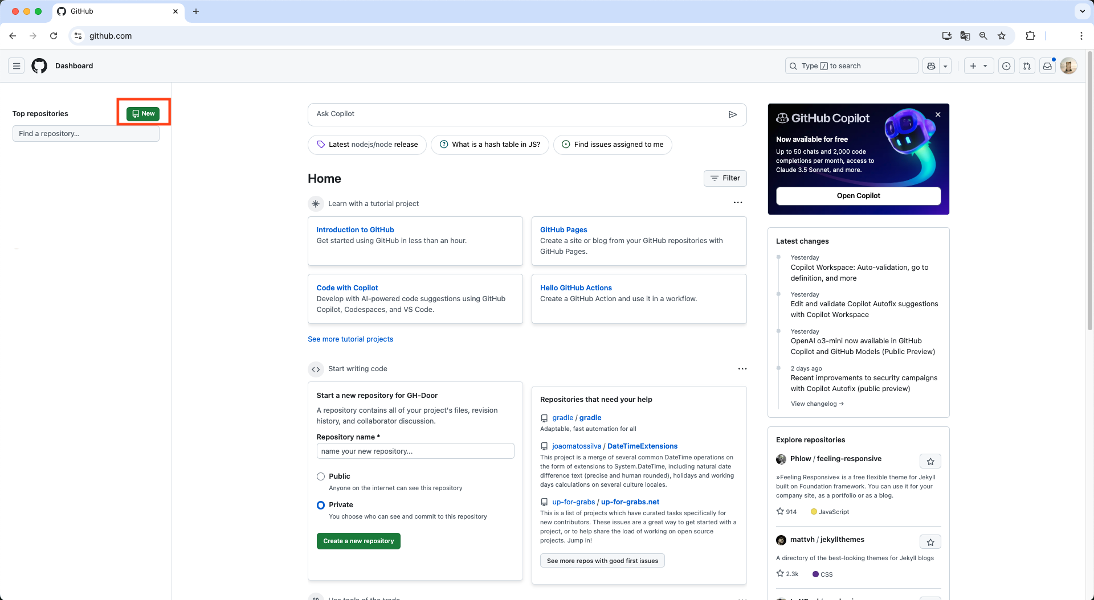This screenshot has width=1094, height=600.
Task: Open the Issues icon in header
Action: pyautogui.click(x=1006, y=66)
